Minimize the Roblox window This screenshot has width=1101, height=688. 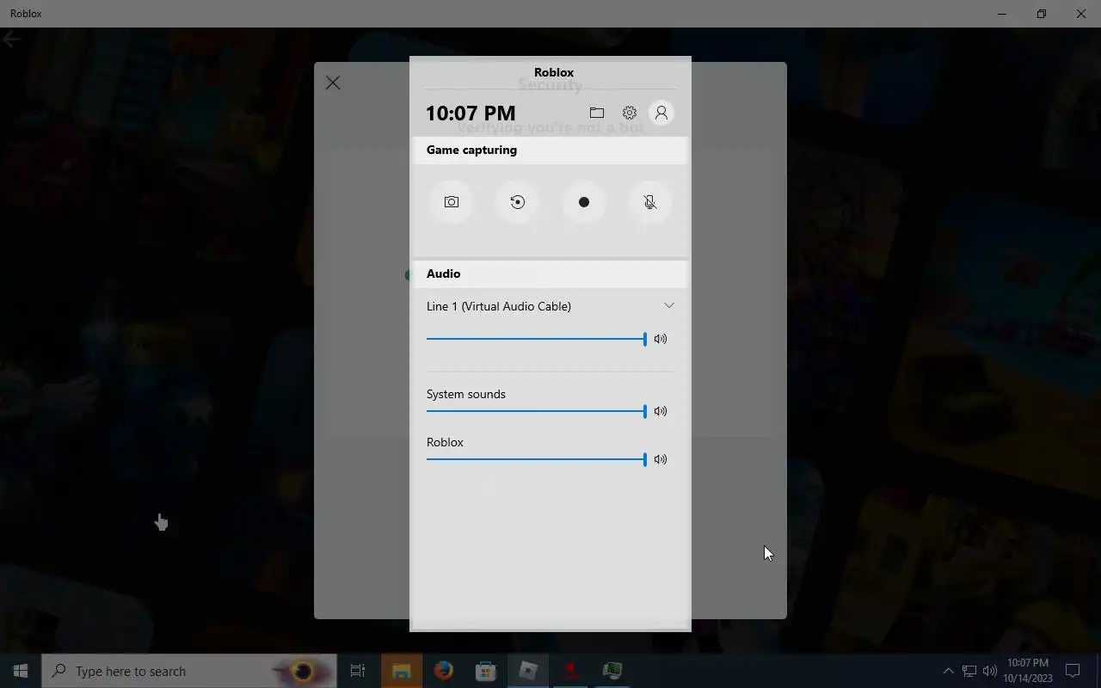(x=1002, y=14)
